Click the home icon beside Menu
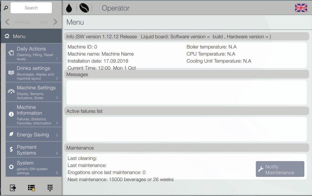 7,36
